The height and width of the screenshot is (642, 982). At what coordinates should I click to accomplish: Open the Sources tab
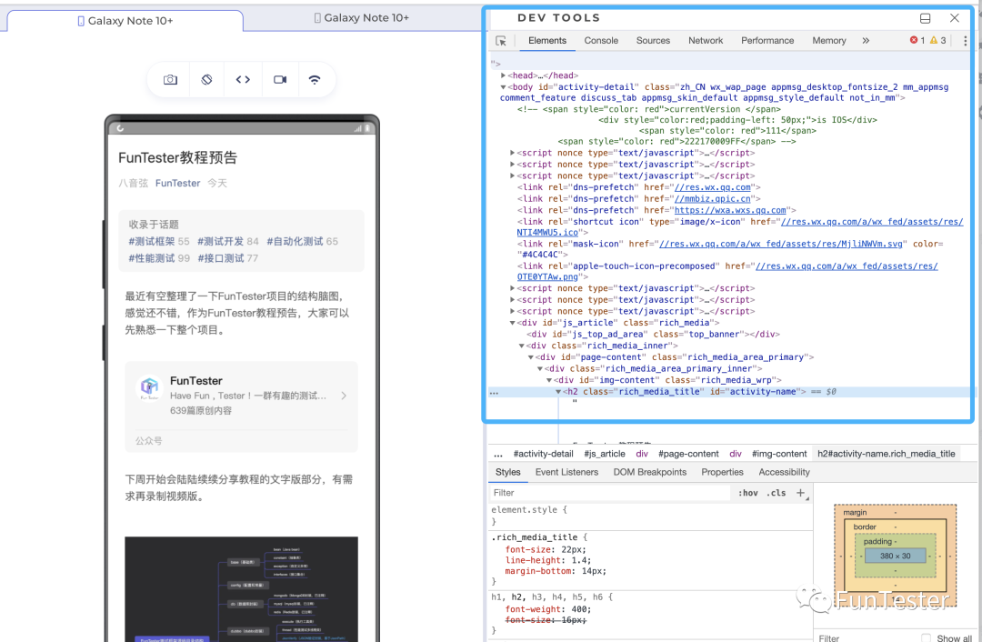click(x=653, y=41)
